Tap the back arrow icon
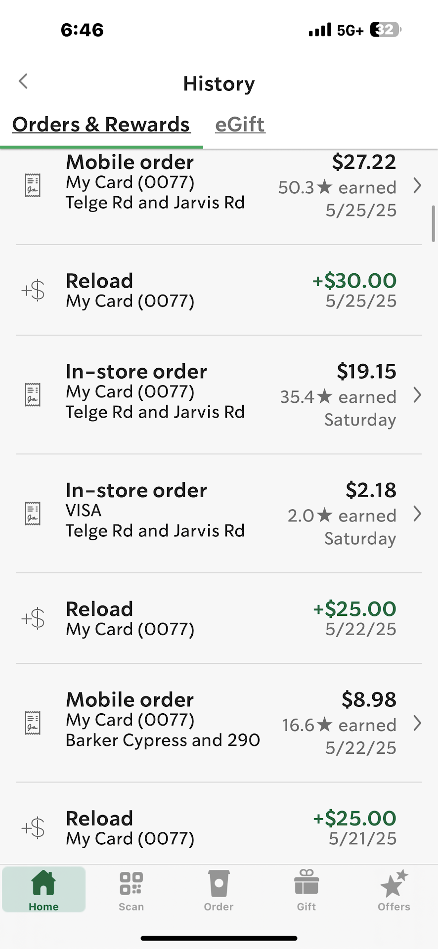Viewport: 438px width, 949px height. 23,82
